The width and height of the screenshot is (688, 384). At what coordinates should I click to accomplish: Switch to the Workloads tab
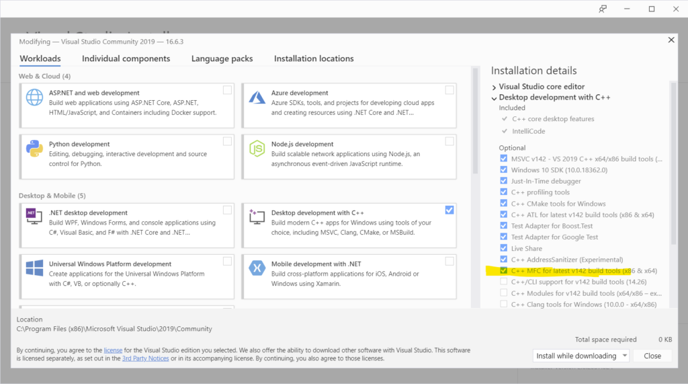(x=40, y=59)
